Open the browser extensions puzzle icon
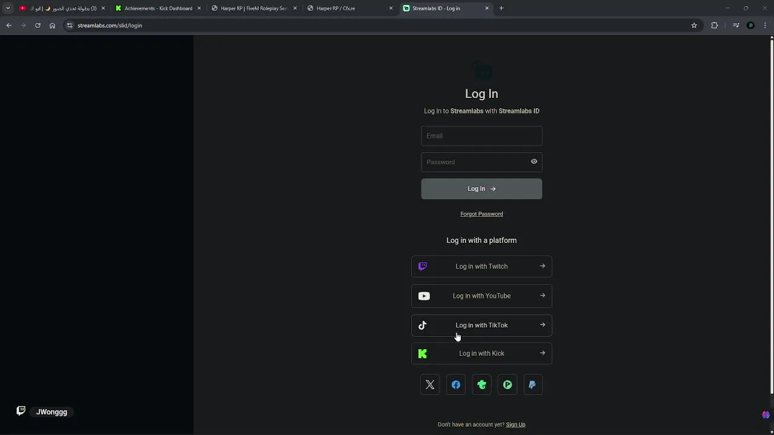Image resolution: width=774 pixels, height=435 pixels. click(714, 25)
